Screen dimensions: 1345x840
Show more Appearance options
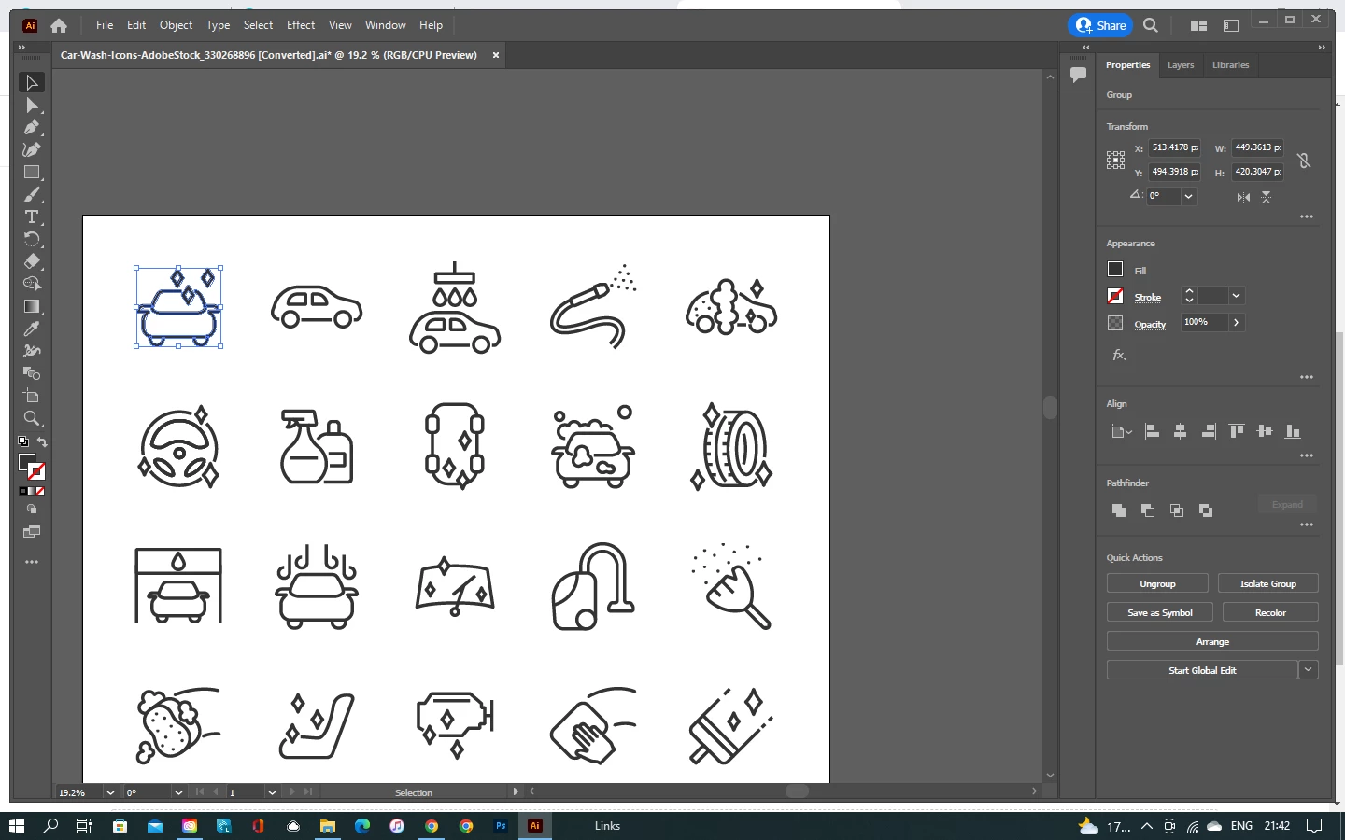pyautogui.click(x=1307, y=377)
